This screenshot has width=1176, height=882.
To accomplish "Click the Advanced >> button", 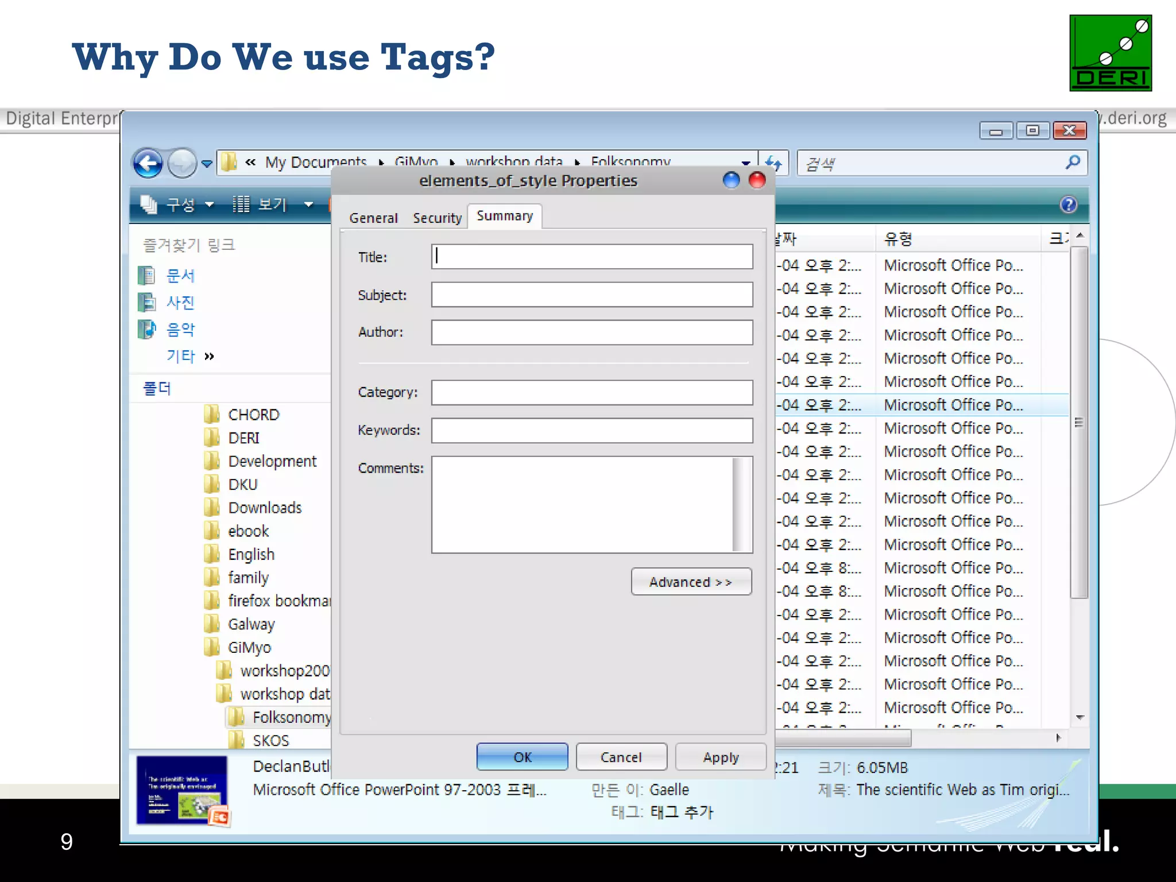I will coord(691,582).
